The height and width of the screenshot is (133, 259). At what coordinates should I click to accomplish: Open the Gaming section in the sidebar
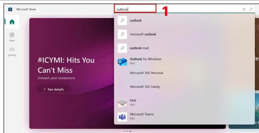click(12, 52)
